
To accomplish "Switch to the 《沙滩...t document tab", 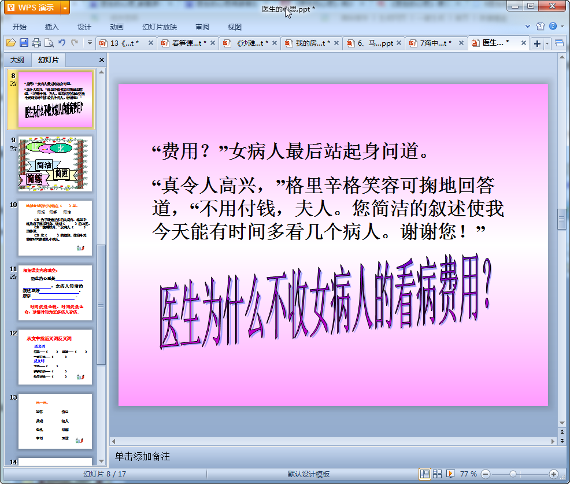I will [248, 43].
